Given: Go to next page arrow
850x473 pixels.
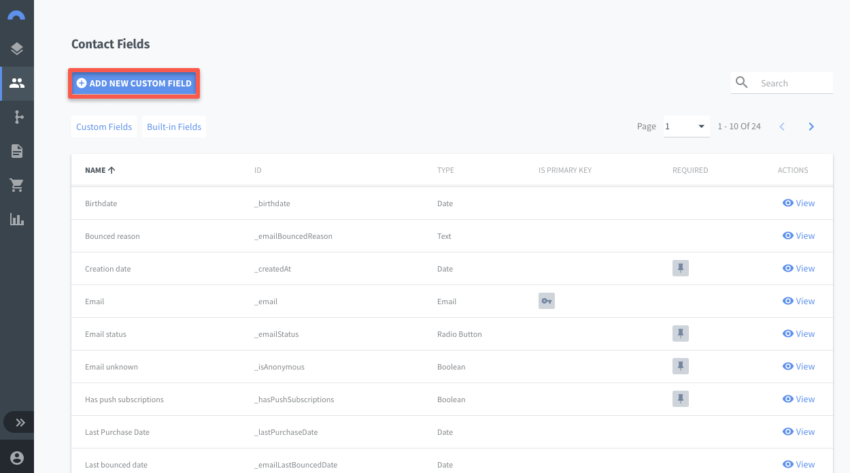Looking at the screenshot, I should 811,127.
